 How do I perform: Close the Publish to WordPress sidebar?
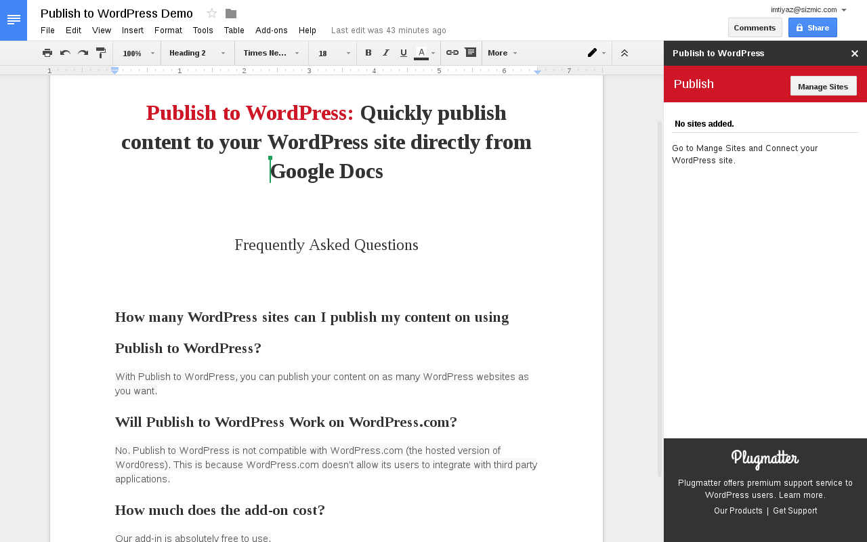(855, 54)
